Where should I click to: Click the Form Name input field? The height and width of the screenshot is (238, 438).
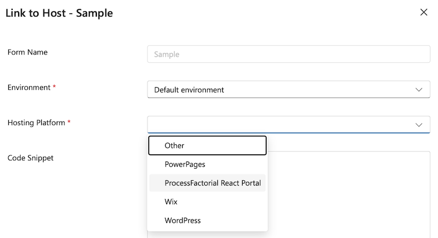[288, 55]
